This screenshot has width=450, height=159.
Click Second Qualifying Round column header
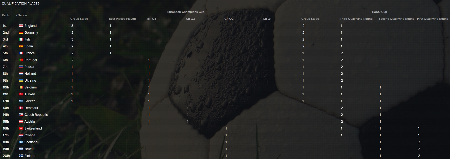point(396,19)
